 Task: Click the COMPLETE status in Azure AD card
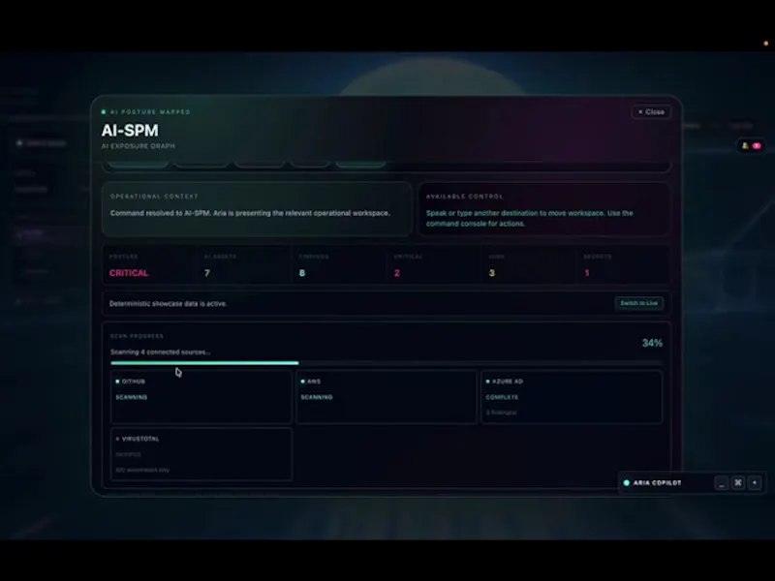tap(502, 397)
